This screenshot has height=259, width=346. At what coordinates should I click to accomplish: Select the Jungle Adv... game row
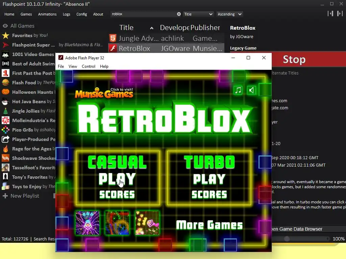pyautogui.click(x=166, y=38)
